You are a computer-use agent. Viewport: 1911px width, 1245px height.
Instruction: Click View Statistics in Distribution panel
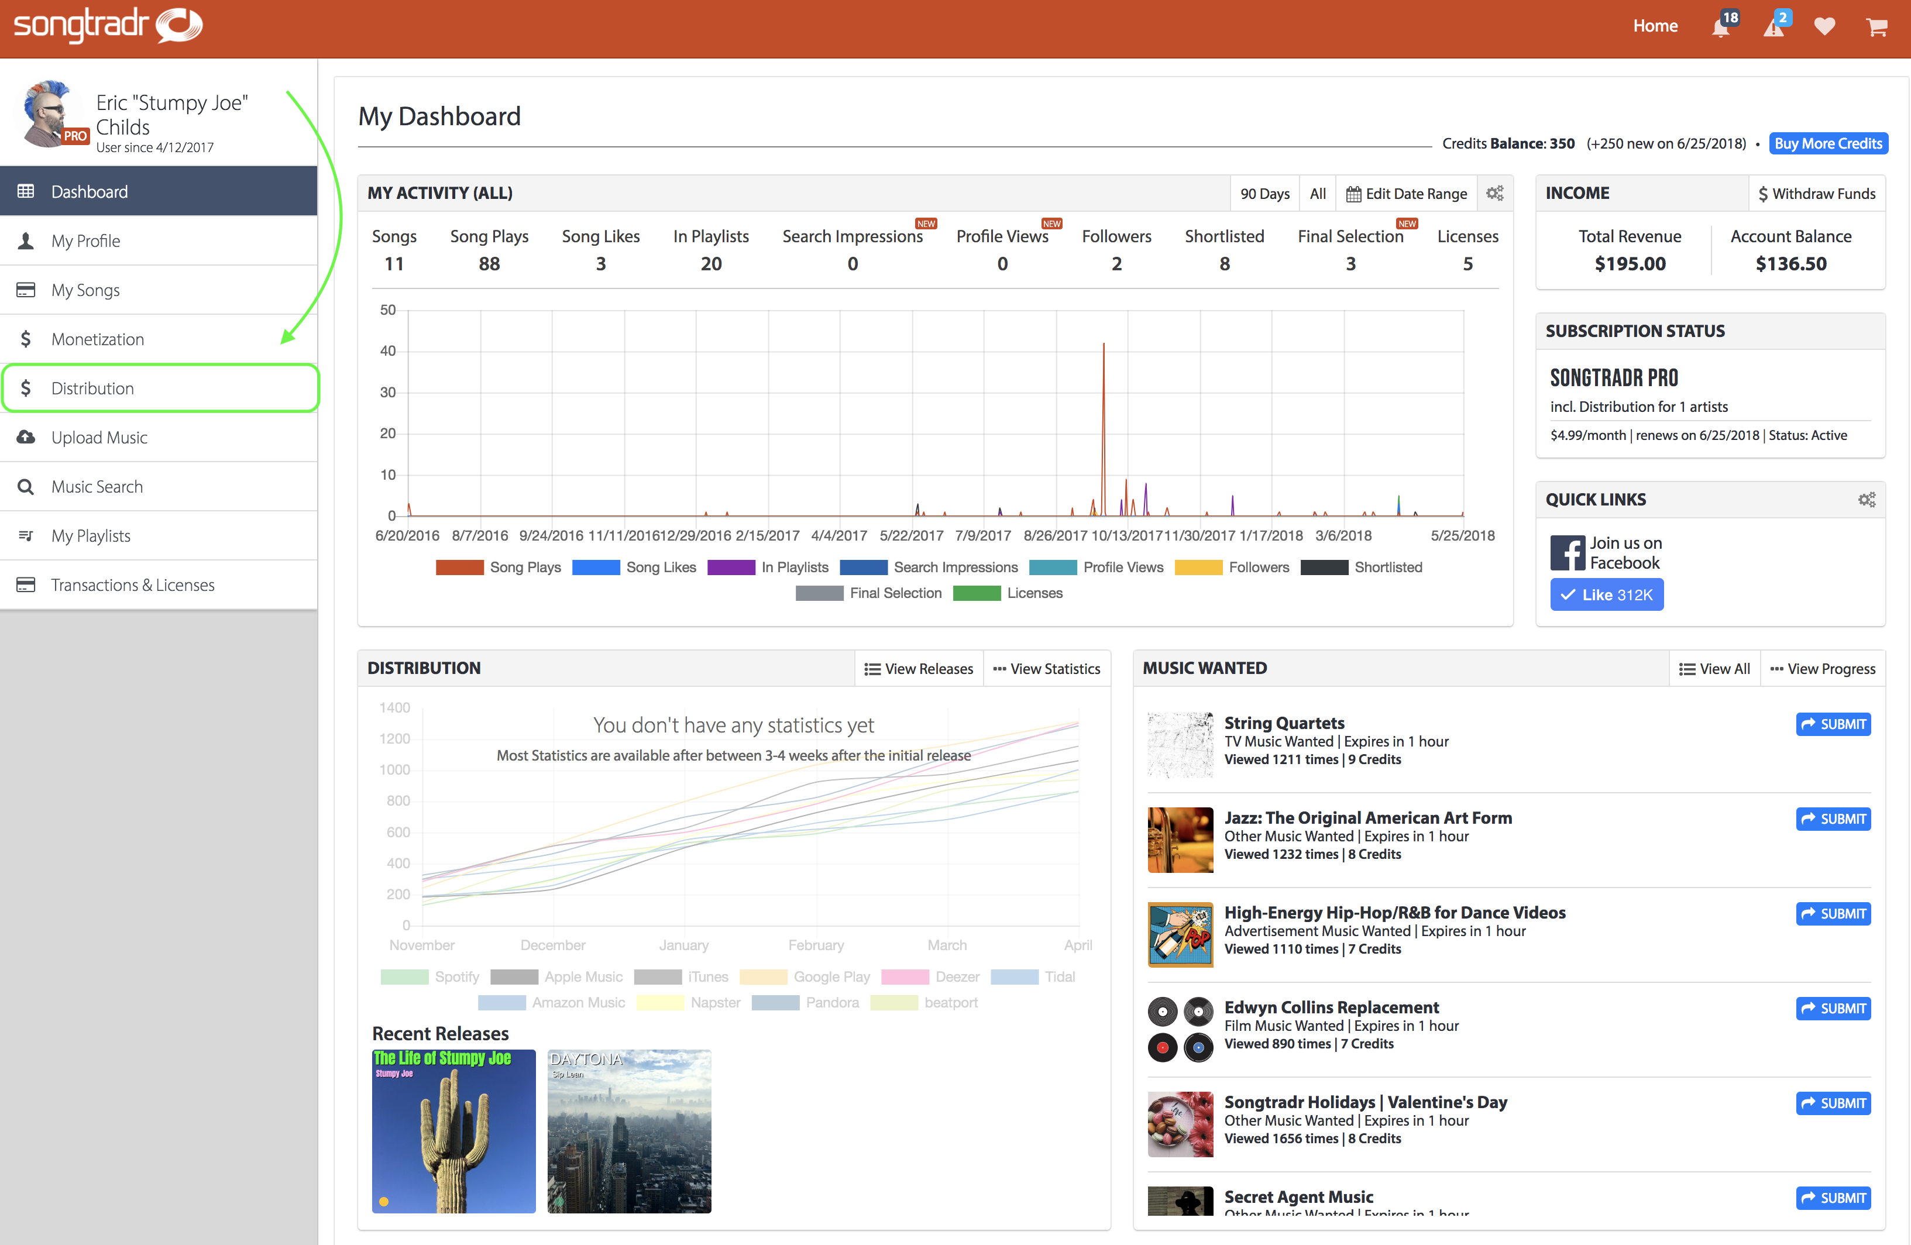click(1046, 669)
